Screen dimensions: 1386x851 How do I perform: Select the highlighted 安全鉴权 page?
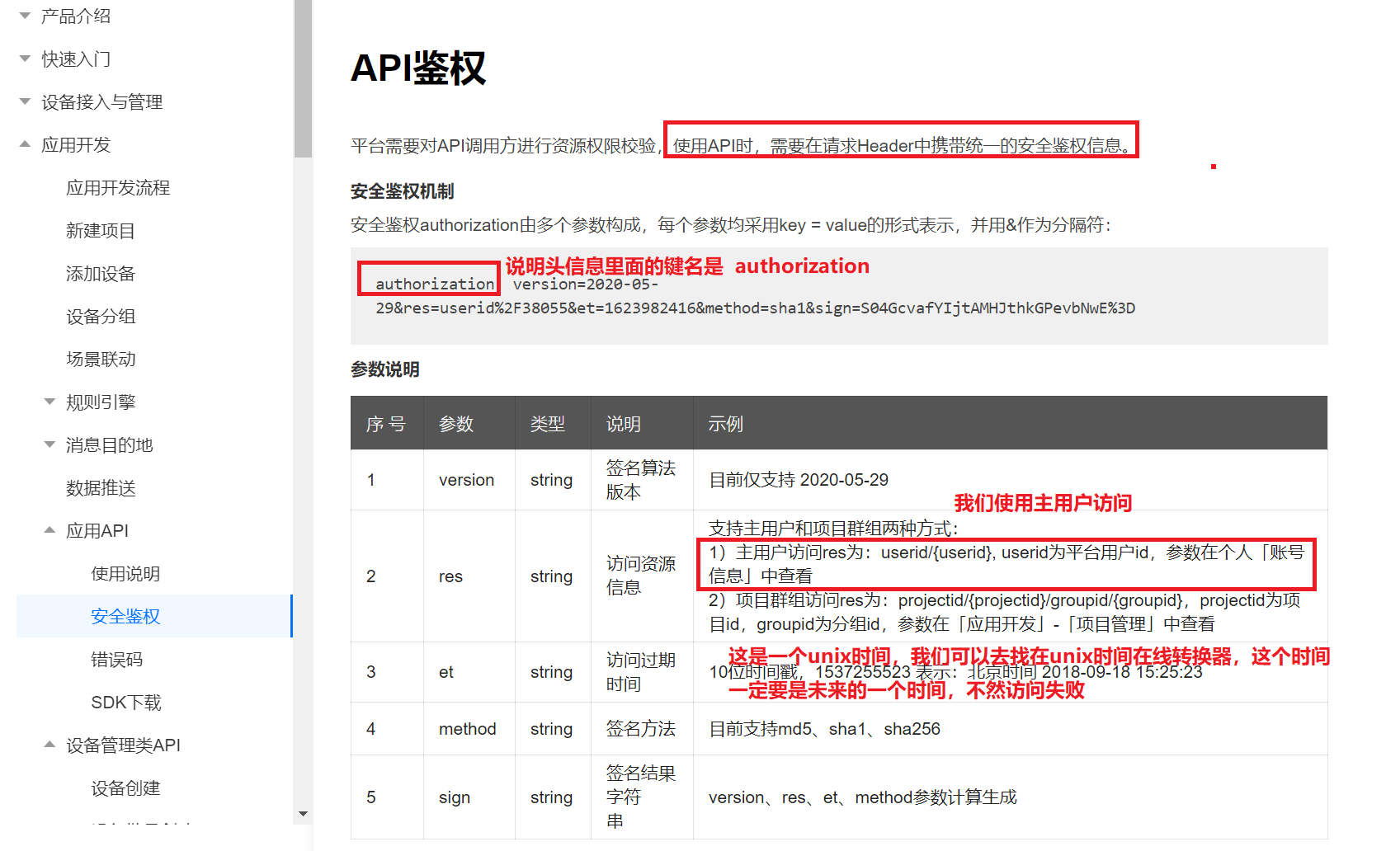(154, 616)
